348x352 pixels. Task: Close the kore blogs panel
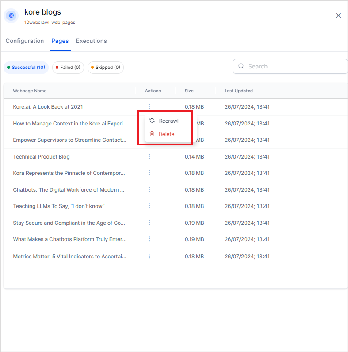point(338,15)
